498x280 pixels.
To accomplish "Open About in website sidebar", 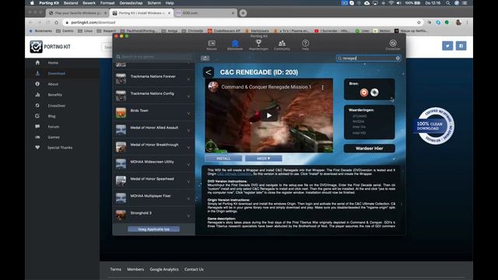I will [x=53, y=84].
